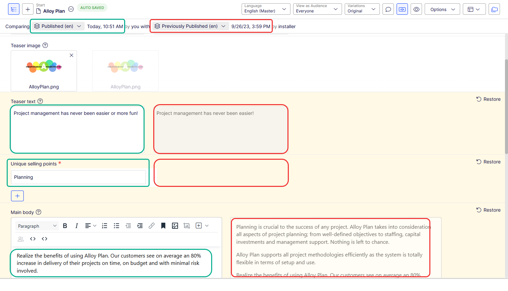The width and height of the screenshot is (508, 291).
Task: Click the plus create-new button in top bar
Action: [28, 9]
